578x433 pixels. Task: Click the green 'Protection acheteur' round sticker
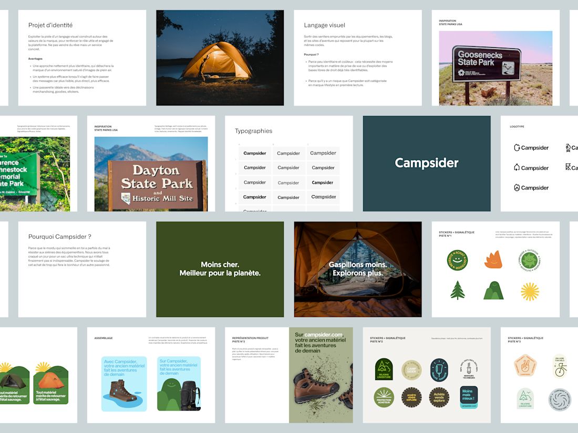click(384, 398)
